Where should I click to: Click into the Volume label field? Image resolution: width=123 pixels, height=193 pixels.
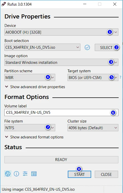click(61, 113)
